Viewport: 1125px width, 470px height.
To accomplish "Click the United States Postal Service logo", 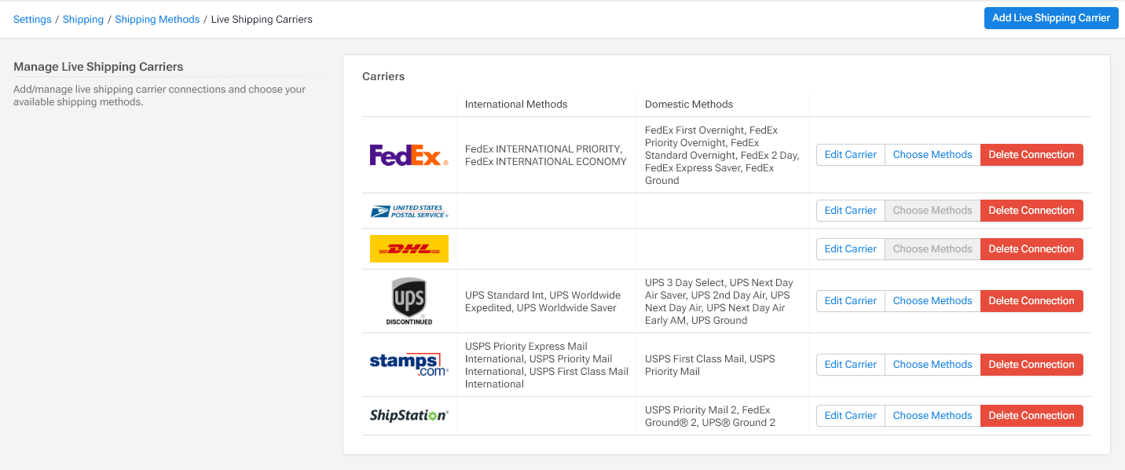I will (409, 211).
